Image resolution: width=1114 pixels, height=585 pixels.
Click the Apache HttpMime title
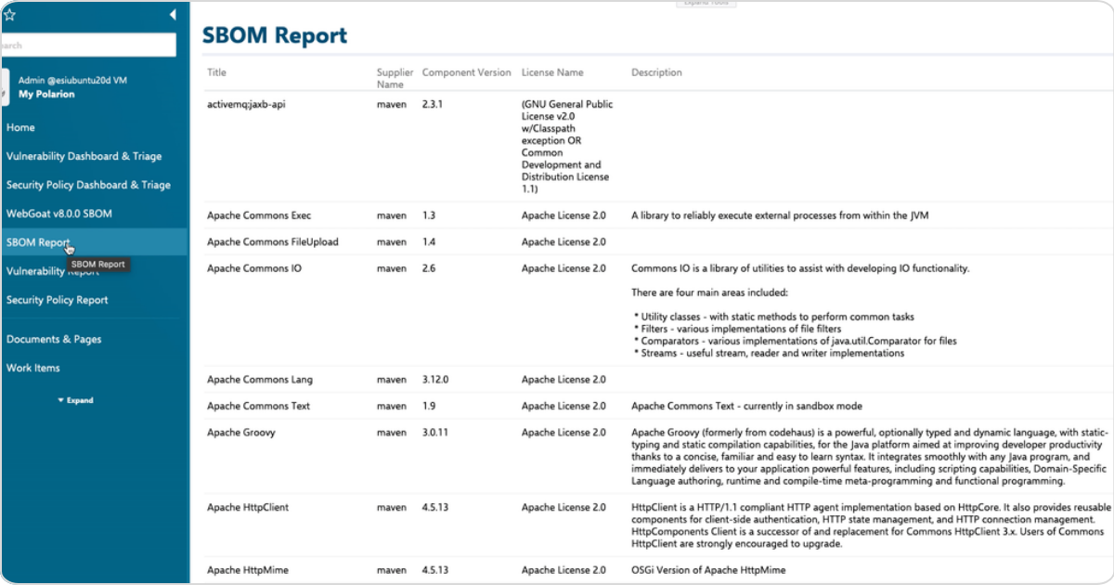(246, 570)
